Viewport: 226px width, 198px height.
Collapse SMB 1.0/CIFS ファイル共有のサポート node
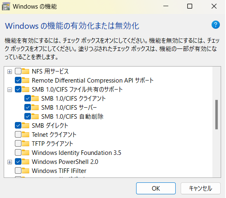(9, 90)
